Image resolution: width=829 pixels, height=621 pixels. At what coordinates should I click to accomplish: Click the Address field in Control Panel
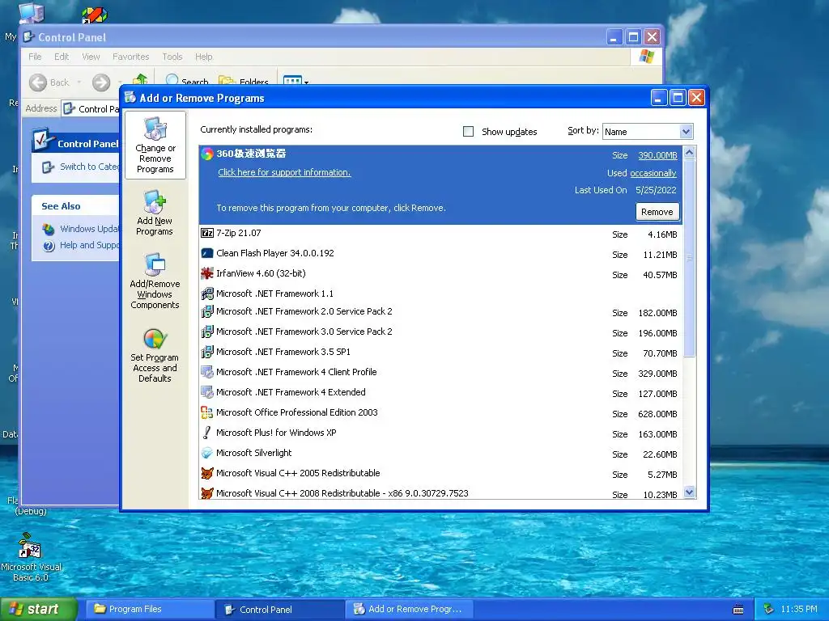pyautogui.click(x=91, y=109)
